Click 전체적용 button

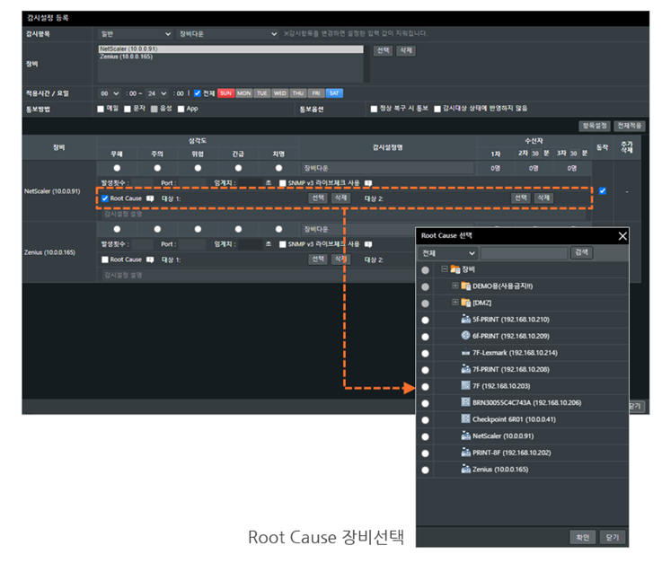[x=630, y=126]
